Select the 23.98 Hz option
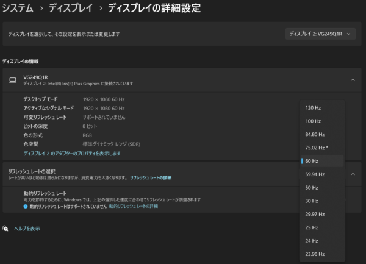366x264 pixels. coord(315,254)
